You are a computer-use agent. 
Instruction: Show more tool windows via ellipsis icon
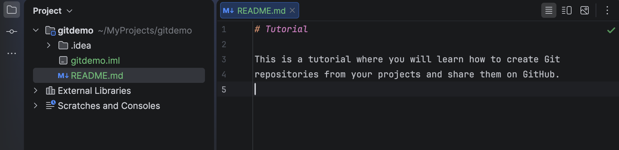click(x=12, y=53)
